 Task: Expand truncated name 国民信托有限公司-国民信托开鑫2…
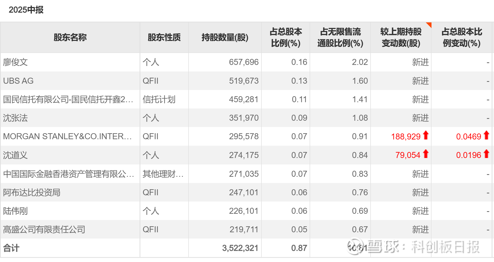pyautogui.click(x=68, y=99)
